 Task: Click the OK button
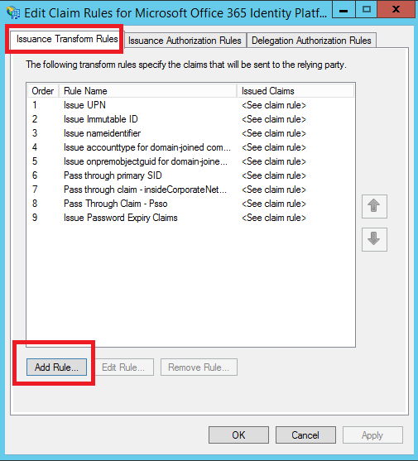pyautogui.click(x=238, y=435)
